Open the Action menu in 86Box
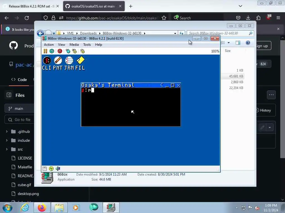Viewport: 285px width, 213px height. coord(49,45)
